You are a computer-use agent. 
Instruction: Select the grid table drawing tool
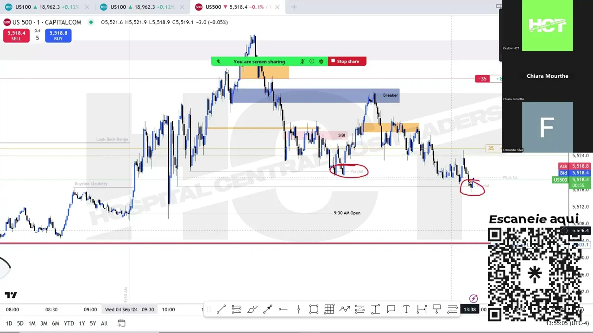tap(329, 309)
